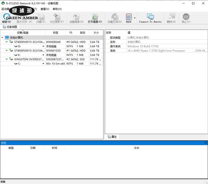
Task: Select the D: volume row
Action: (52, 46)
